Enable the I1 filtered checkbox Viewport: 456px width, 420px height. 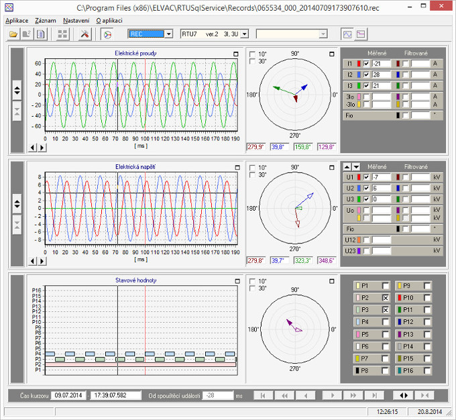[406, 64]
